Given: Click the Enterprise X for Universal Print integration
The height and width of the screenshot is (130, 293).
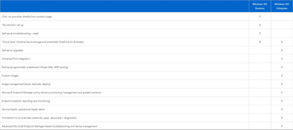Looking at the screenshot, I should 282,59.
